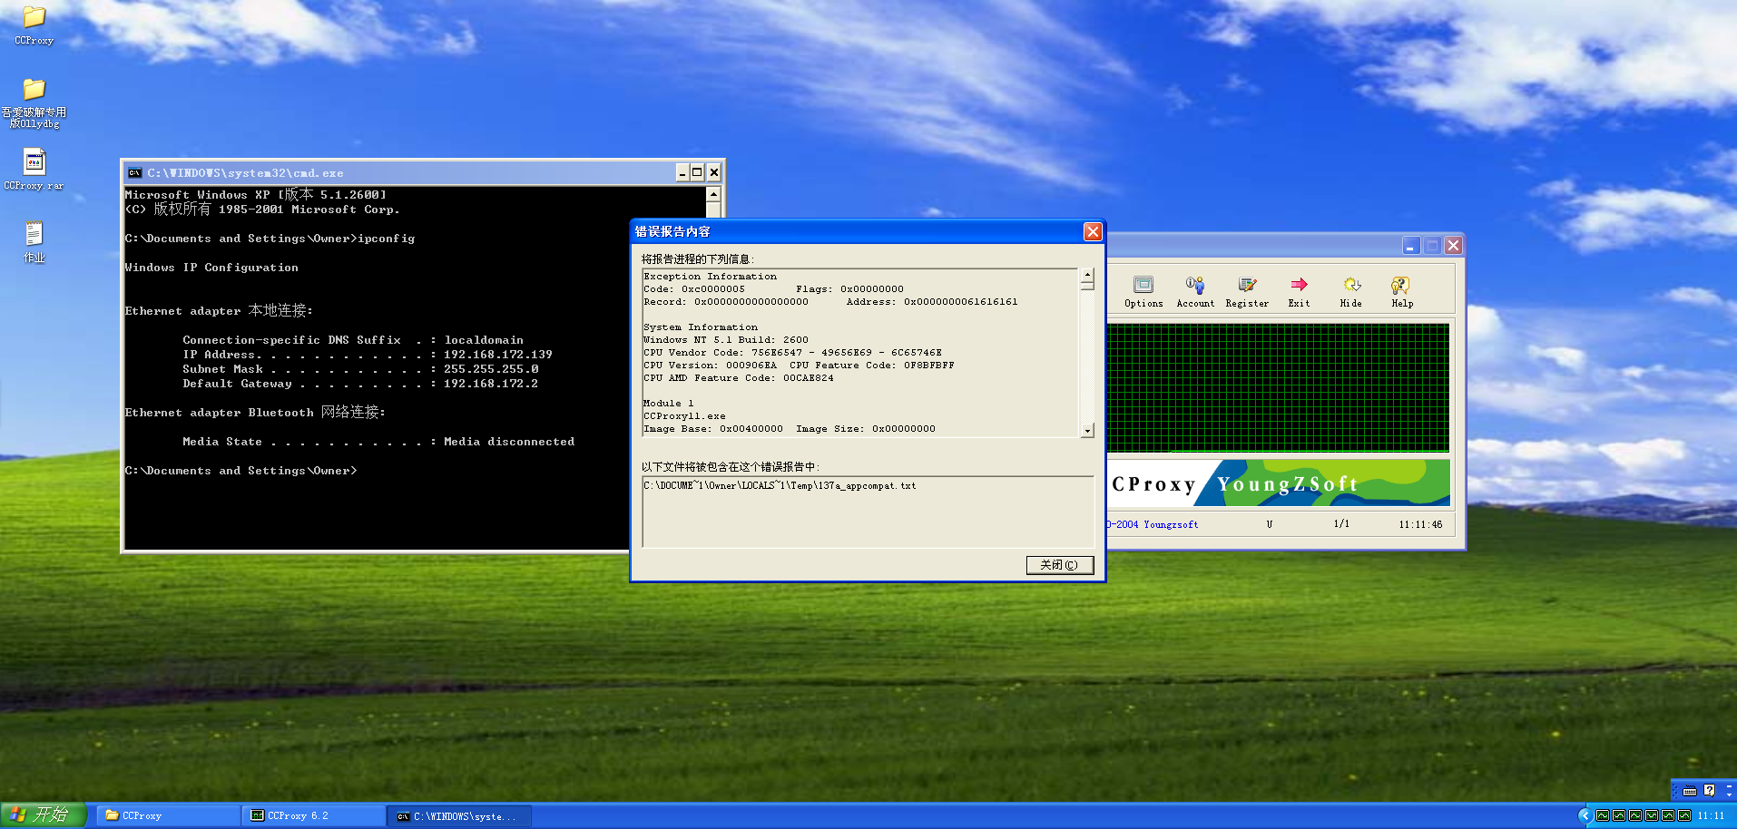The image size is (1737, 829).
Task: Click the Register icon in CCProxy
Action: pos(1247,292)
